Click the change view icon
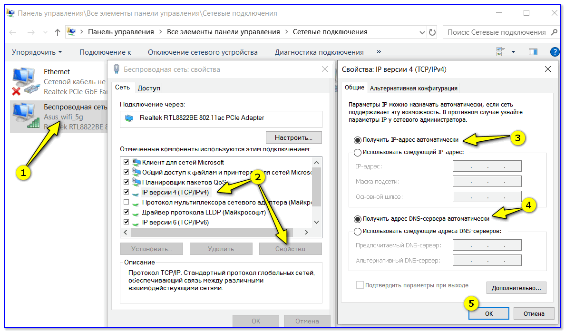 [x=500, y=52]
